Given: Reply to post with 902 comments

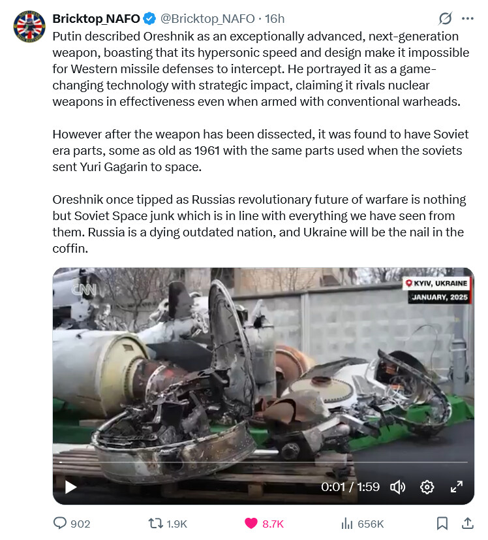Looking at the screenshot, I should point(72,524).
